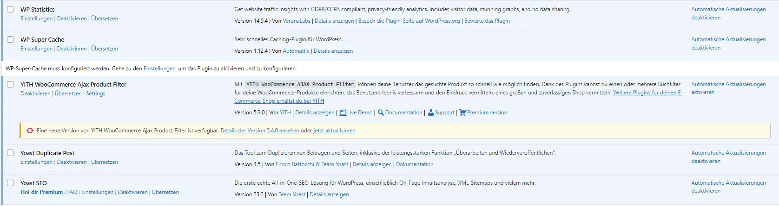Open the YITH Live Demo icon link

coord(343,112)
